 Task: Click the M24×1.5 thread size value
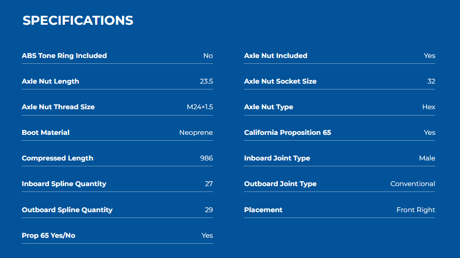[200, 107]
